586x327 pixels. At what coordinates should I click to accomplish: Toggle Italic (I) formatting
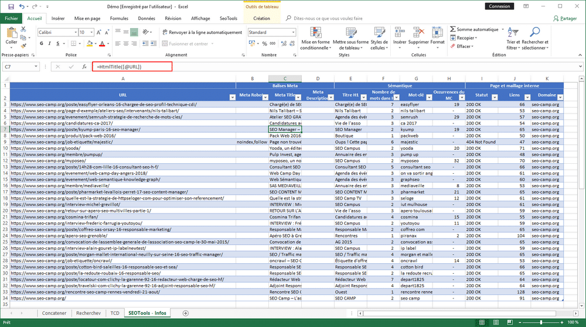(49, 44)
